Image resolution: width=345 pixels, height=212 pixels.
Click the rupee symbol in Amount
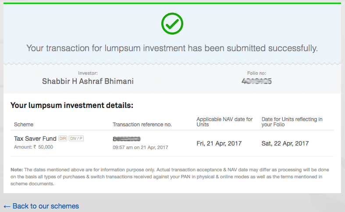[x=35, y=147]
